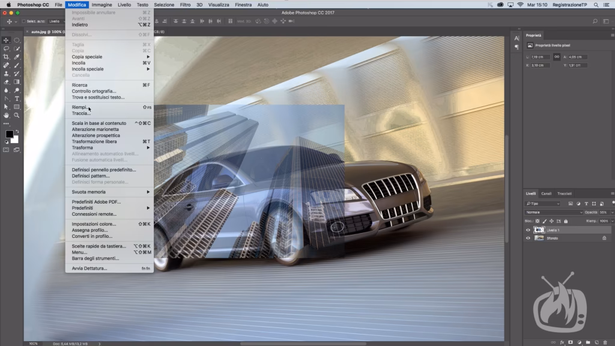Select the Lasso tool
This screenshot has width=615, height=346.
coord(7,48)
